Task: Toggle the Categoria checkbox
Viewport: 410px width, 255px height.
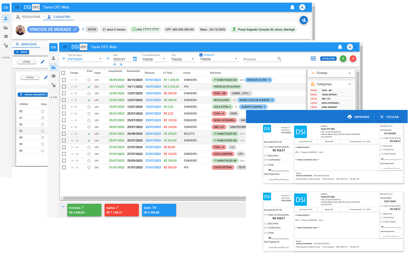Action: click(201, 55)
